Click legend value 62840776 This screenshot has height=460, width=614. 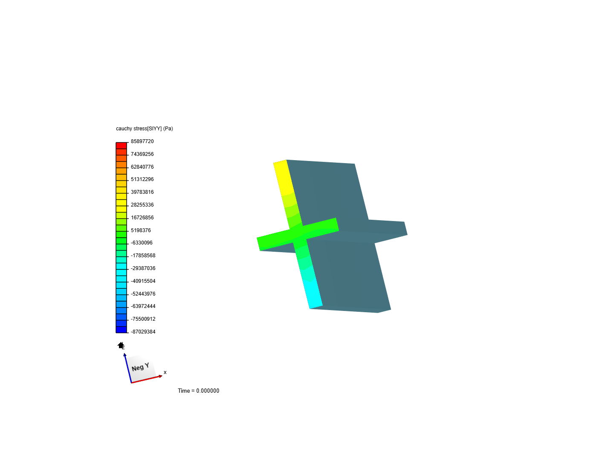[142, 167]
